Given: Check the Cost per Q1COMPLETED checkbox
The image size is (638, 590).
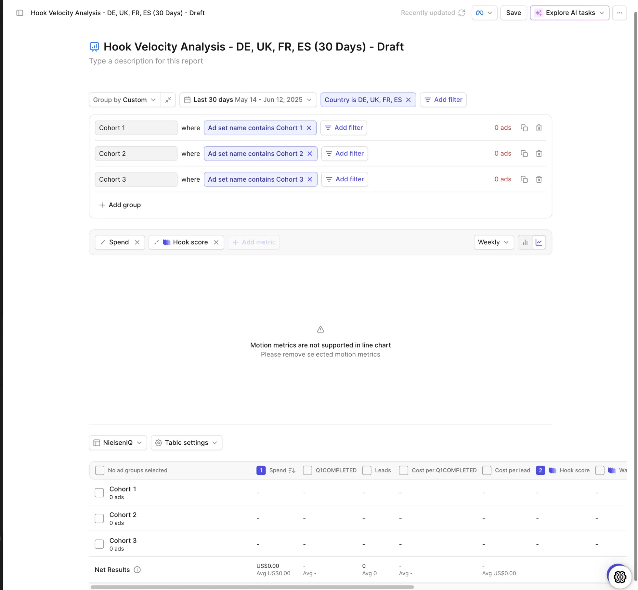Looking at the screenshot, I should coord(403,470).
